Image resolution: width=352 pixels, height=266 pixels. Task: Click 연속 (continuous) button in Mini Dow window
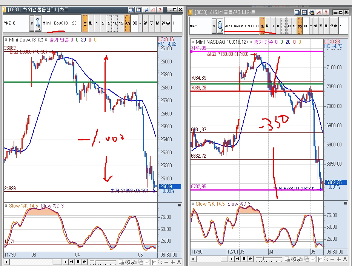[x=166, y=23]
